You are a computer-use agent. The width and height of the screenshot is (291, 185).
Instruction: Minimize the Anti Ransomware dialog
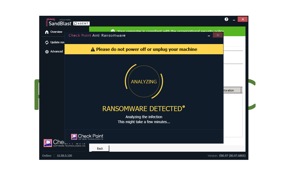(x=209, y=35)
